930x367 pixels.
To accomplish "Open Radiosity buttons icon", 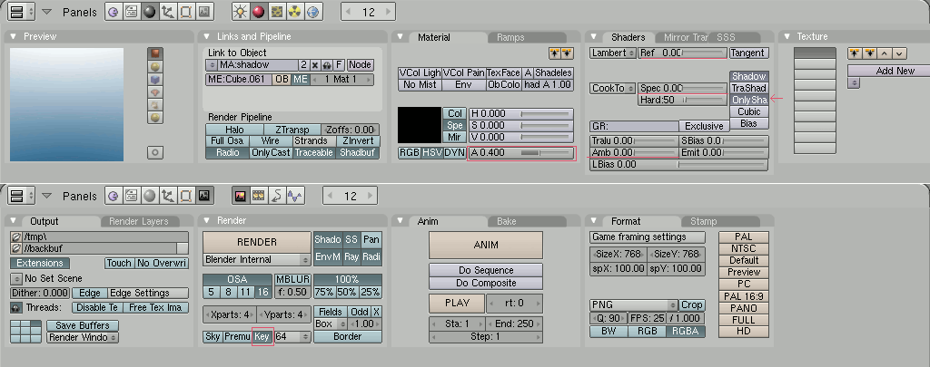I will coord(295,12).
